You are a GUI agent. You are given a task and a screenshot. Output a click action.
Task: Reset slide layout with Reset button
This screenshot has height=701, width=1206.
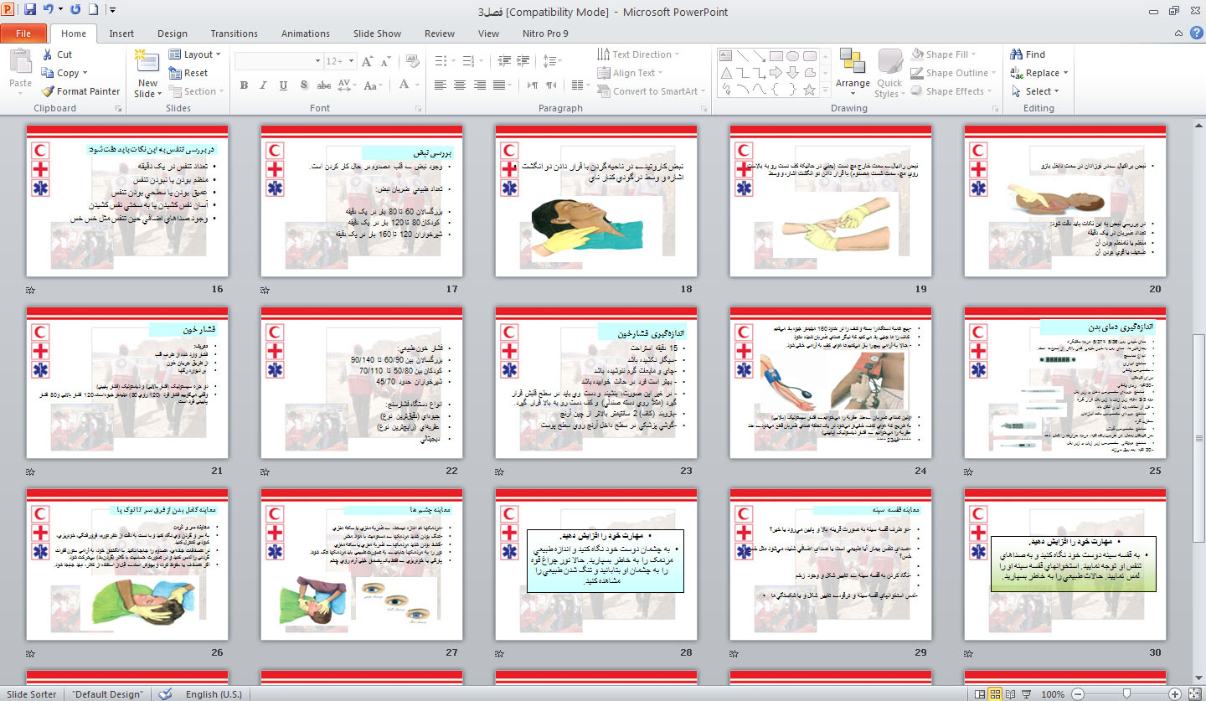(188, 73)
